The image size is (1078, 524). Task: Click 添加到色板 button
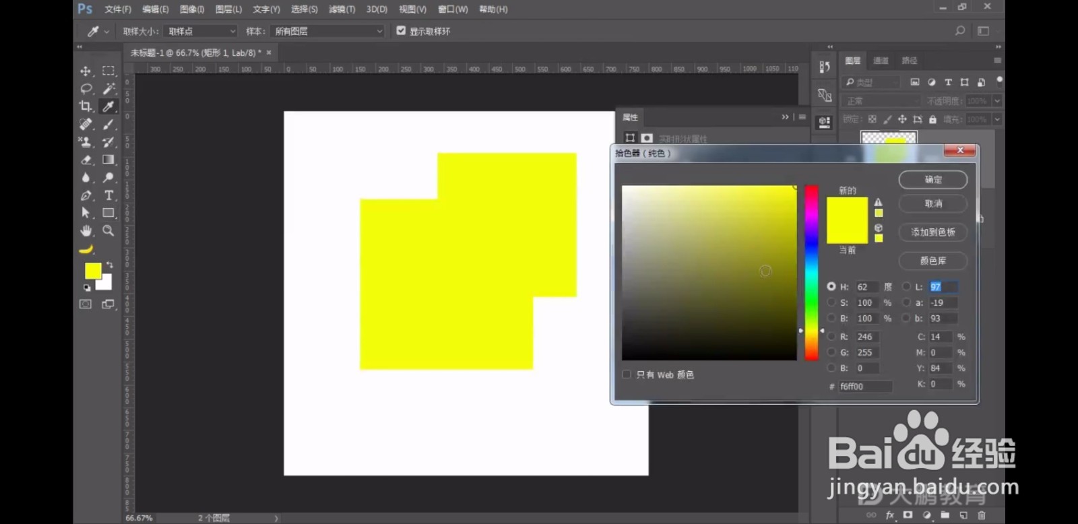[933, 232]
